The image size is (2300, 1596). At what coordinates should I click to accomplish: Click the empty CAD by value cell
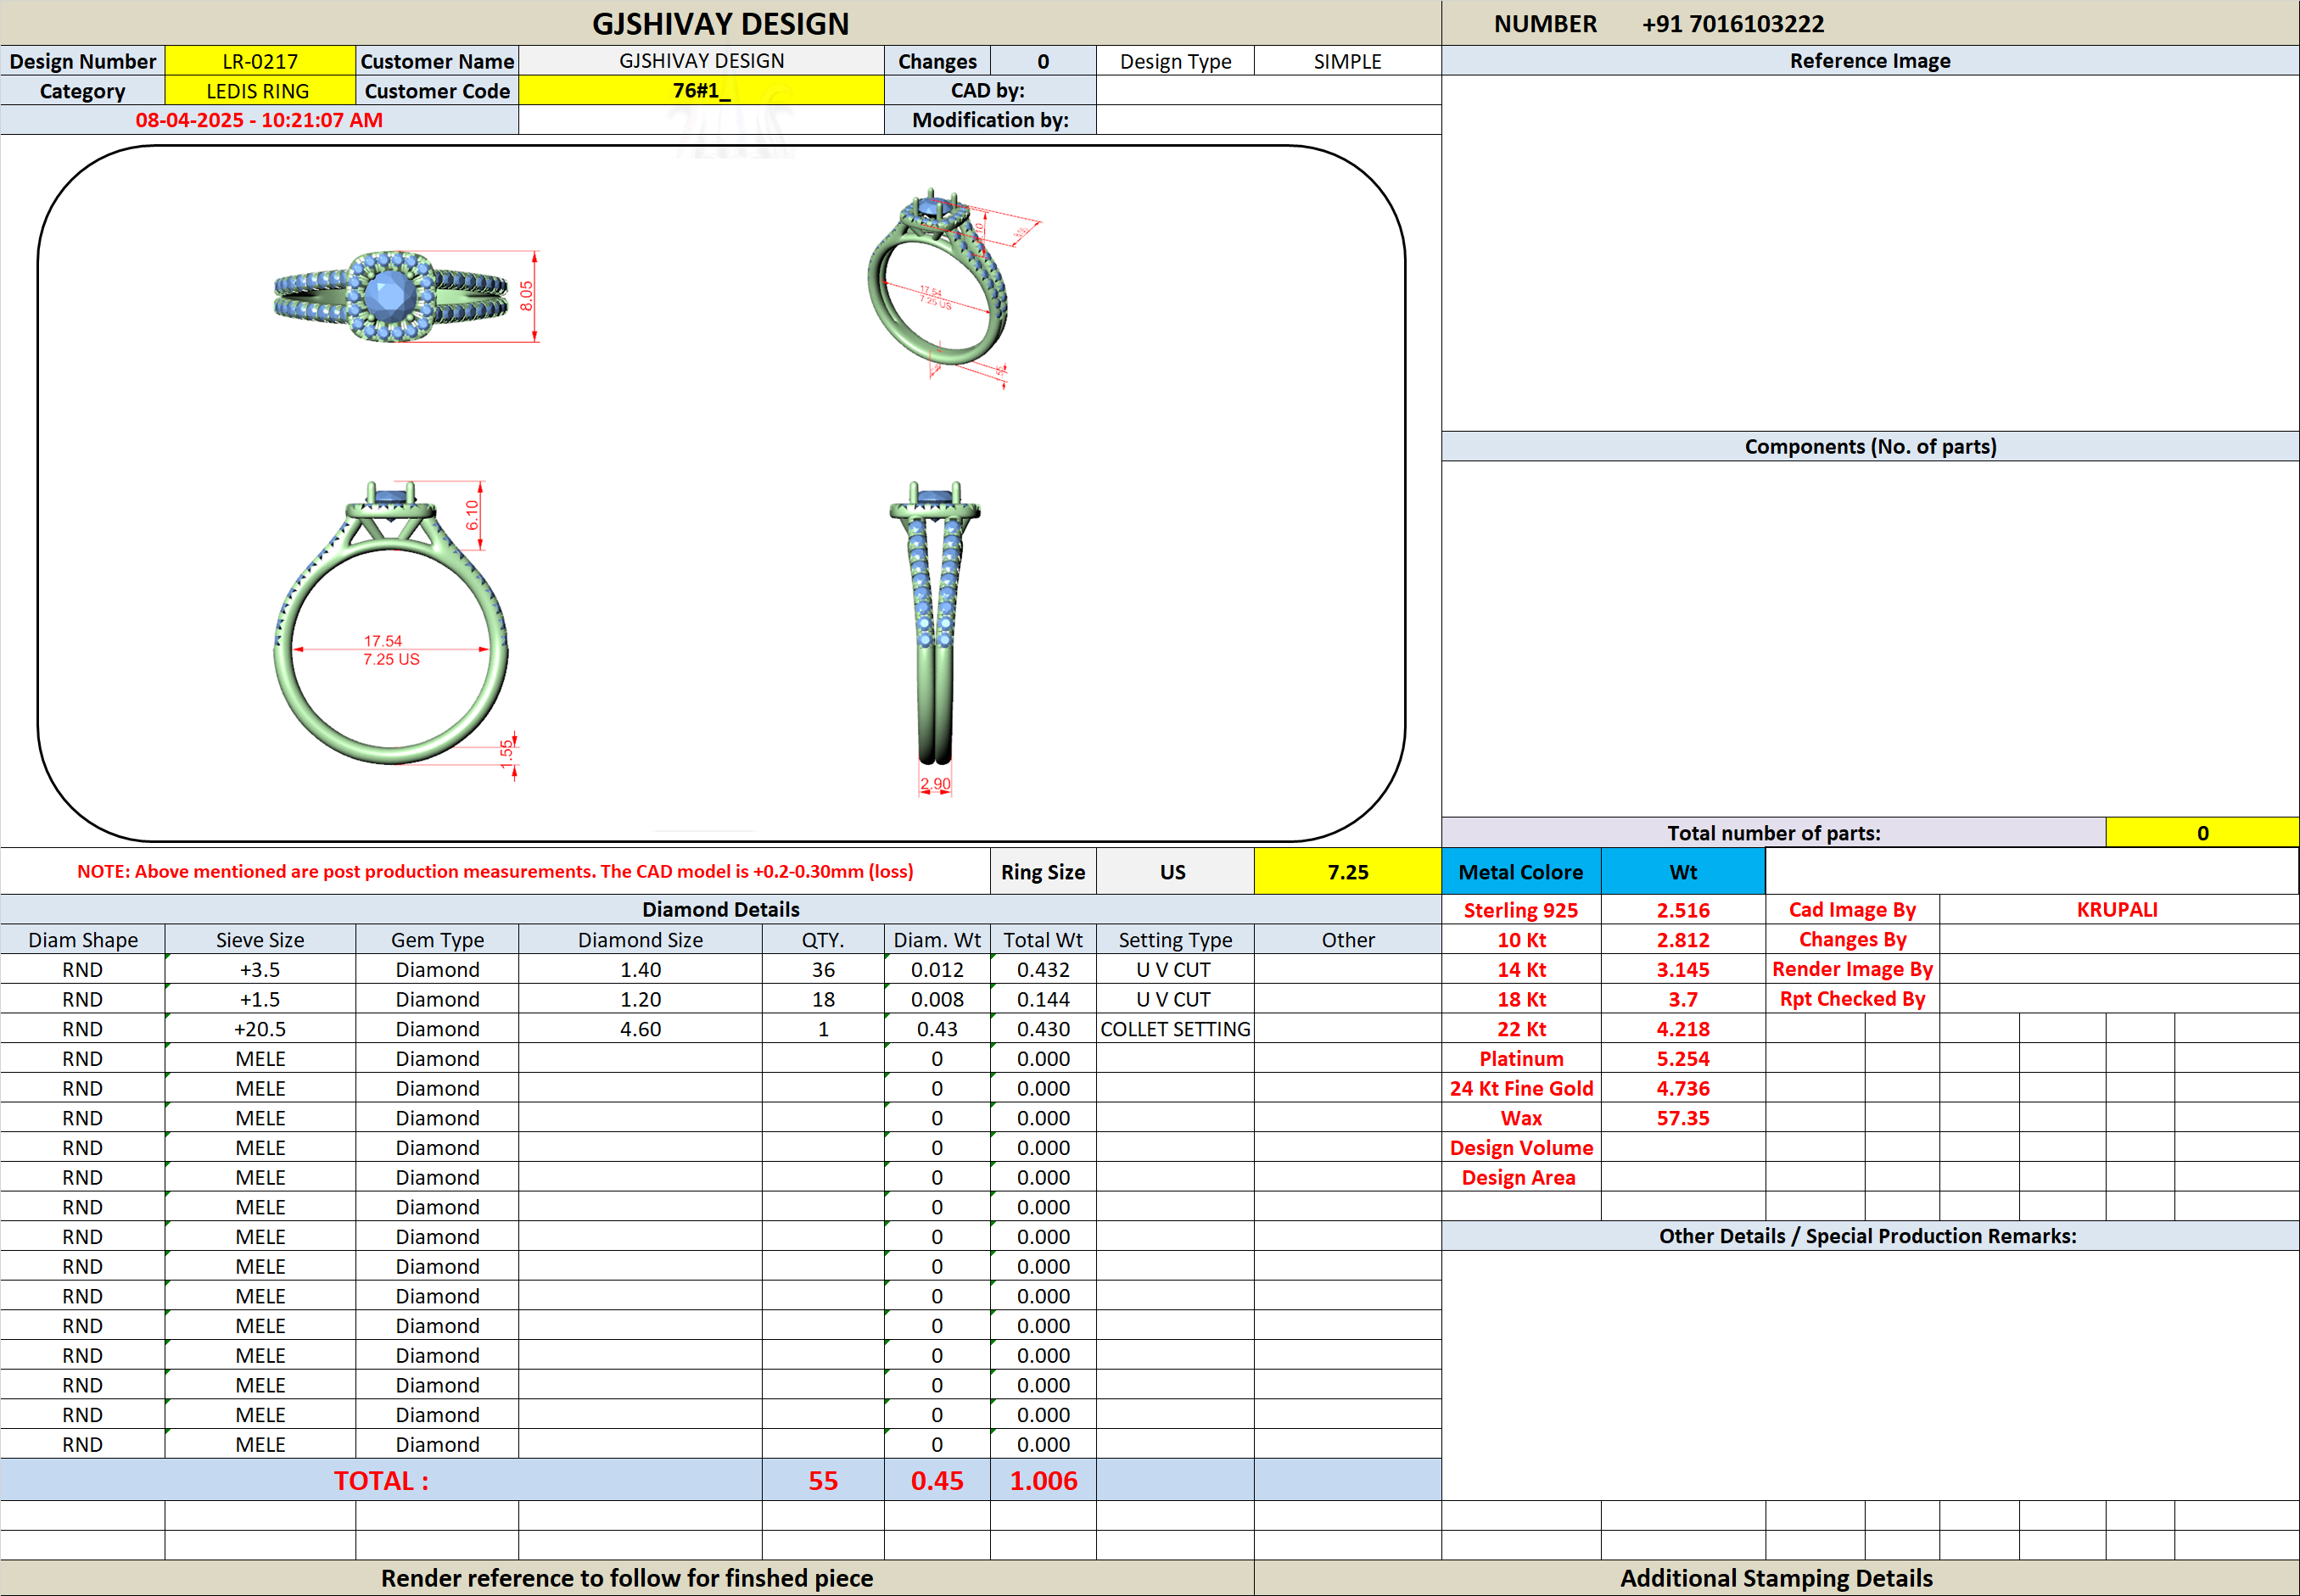click(1268, 91)
